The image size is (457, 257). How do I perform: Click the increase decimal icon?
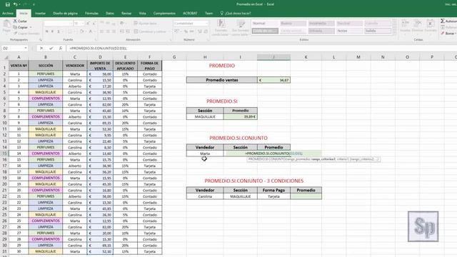click(200, 31)
